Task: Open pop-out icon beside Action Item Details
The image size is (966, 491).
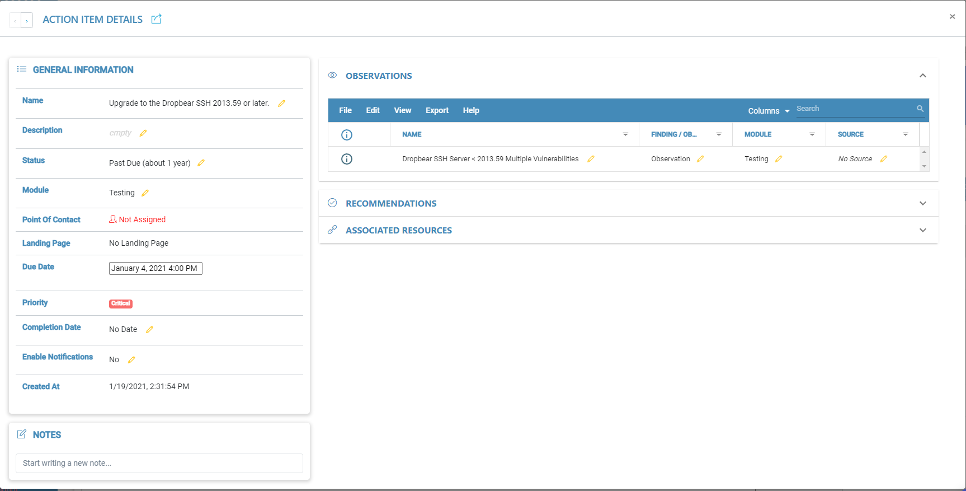Action: pos(157,20)
